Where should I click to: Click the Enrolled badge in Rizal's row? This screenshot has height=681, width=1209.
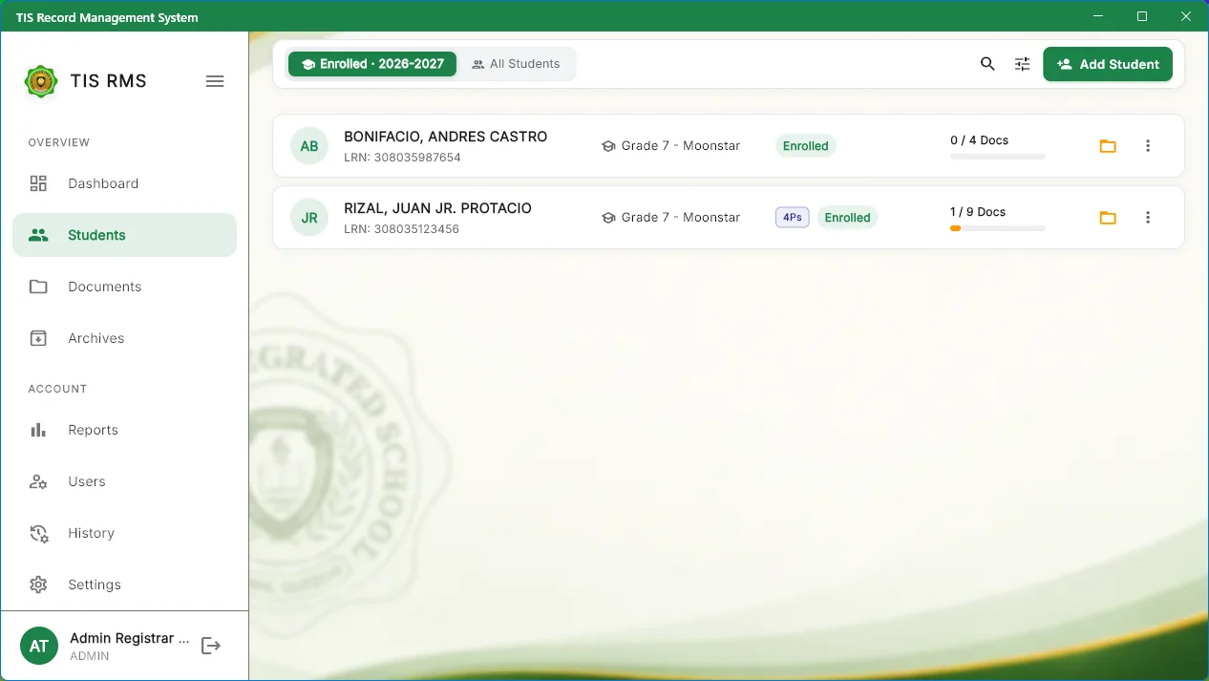tap(847, 218)
